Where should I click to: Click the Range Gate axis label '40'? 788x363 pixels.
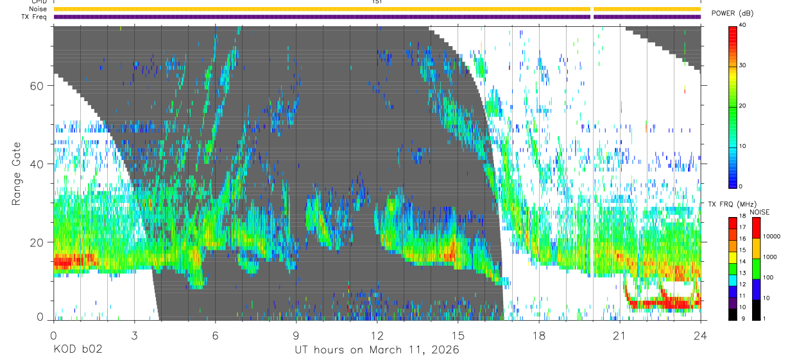pos(37,164)
